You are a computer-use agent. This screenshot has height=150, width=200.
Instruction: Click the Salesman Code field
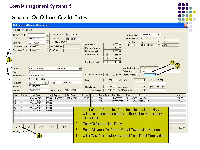pyautogui.click(x=149, y=45)
